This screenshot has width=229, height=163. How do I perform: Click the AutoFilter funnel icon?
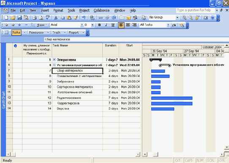174,25
